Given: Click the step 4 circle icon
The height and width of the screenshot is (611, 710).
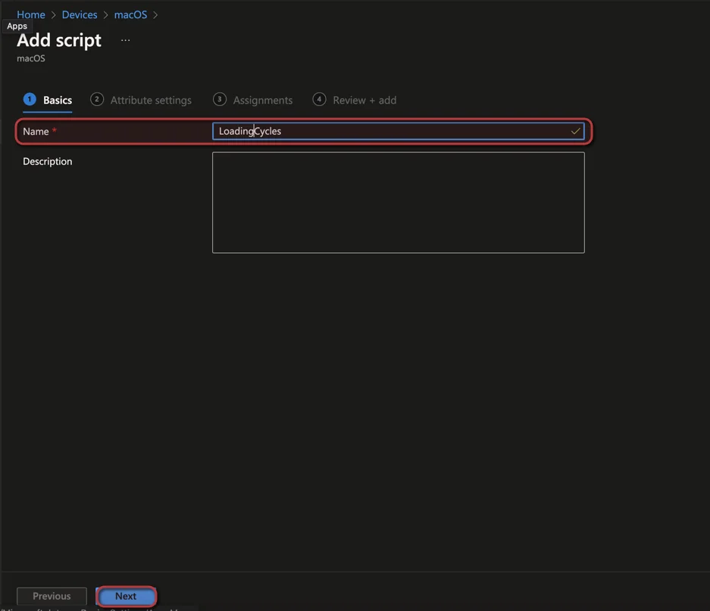Looking at the screenshot, I should [x=319, y=99].
